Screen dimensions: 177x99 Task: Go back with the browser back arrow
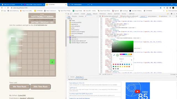[2, 8]
